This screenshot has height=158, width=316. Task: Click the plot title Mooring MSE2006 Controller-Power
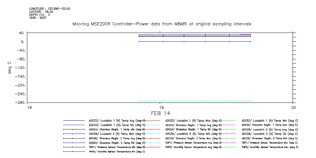(x=162, y=24)
